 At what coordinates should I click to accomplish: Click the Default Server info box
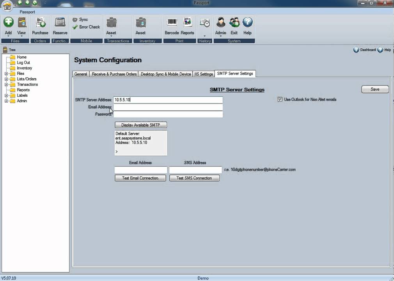point(141,143)
